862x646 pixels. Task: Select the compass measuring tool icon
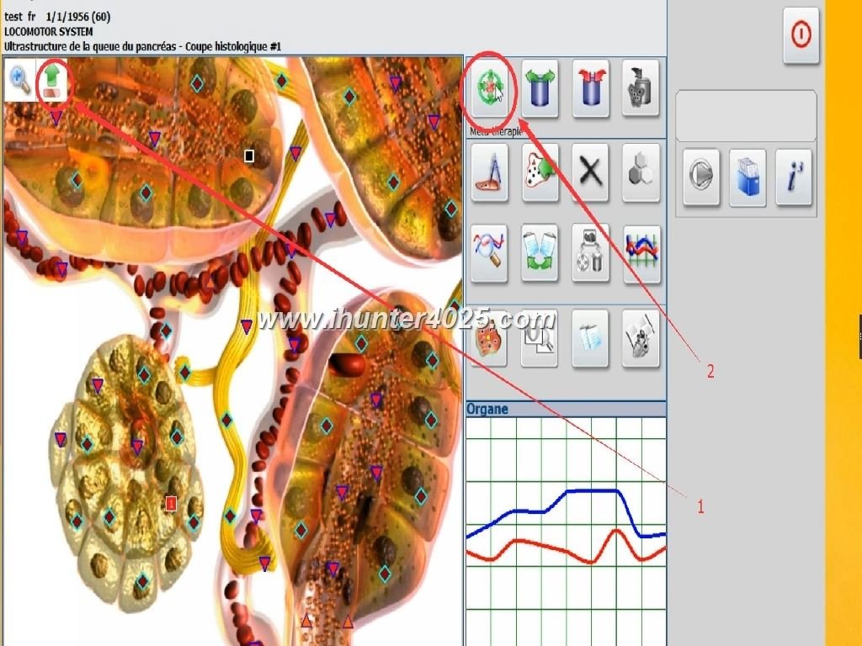pos(489,172)
